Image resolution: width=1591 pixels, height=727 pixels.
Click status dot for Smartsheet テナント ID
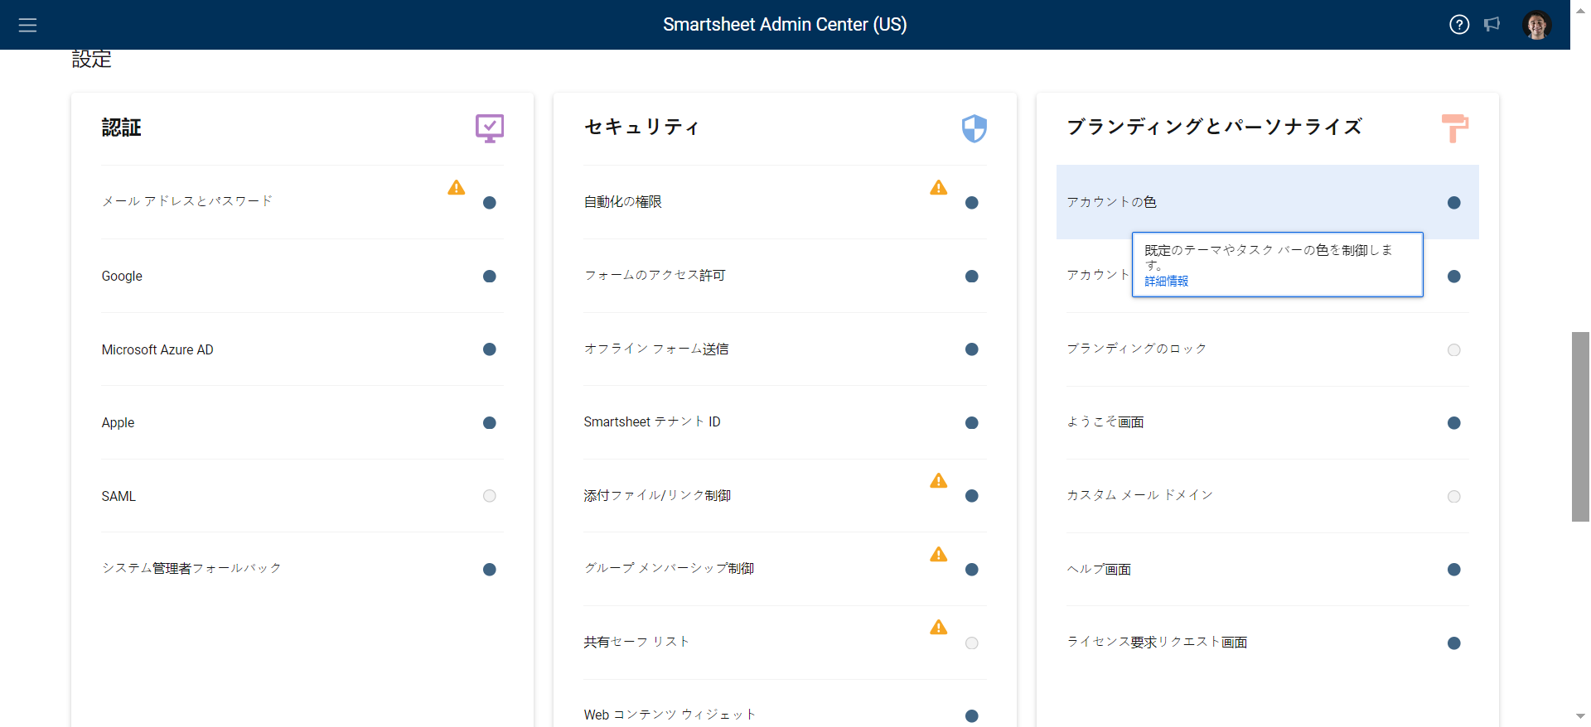[x=972, y=423]
